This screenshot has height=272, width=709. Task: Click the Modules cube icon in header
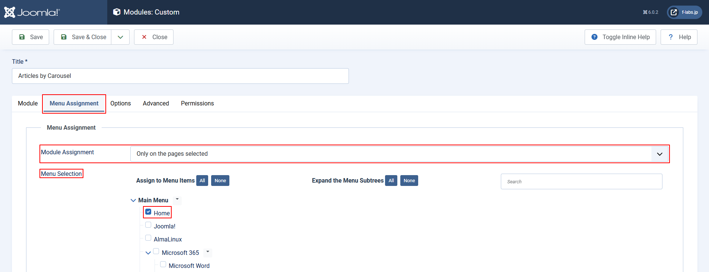(x=117, y=12)
